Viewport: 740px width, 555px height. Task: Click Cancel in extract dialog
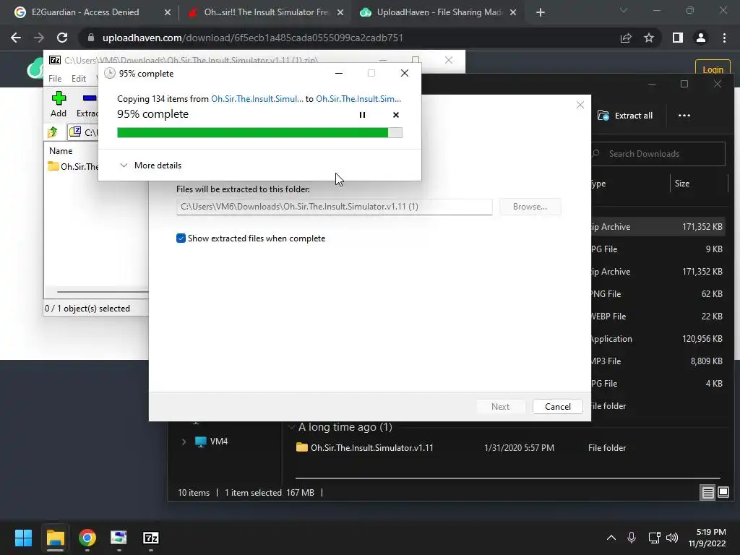[x=557, y=406]
